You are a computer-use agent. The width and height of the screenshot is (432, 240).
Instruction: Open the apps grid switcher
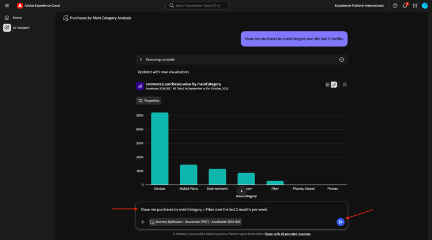pyautogui.click(x=415, y=6)
